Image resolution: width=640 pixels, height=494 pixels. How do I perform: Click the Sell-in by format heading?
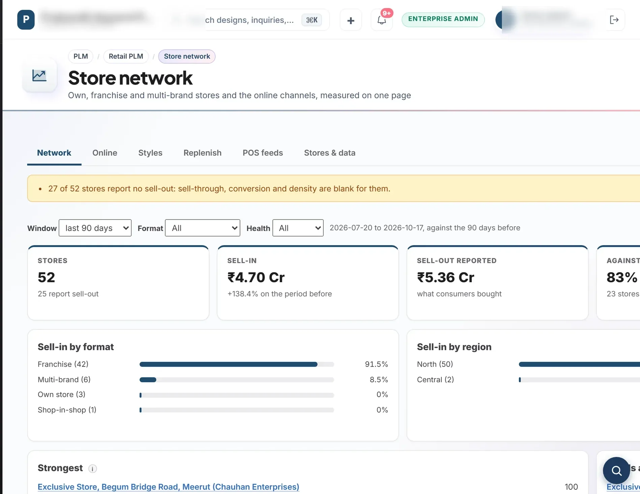(x=76, y=347)
